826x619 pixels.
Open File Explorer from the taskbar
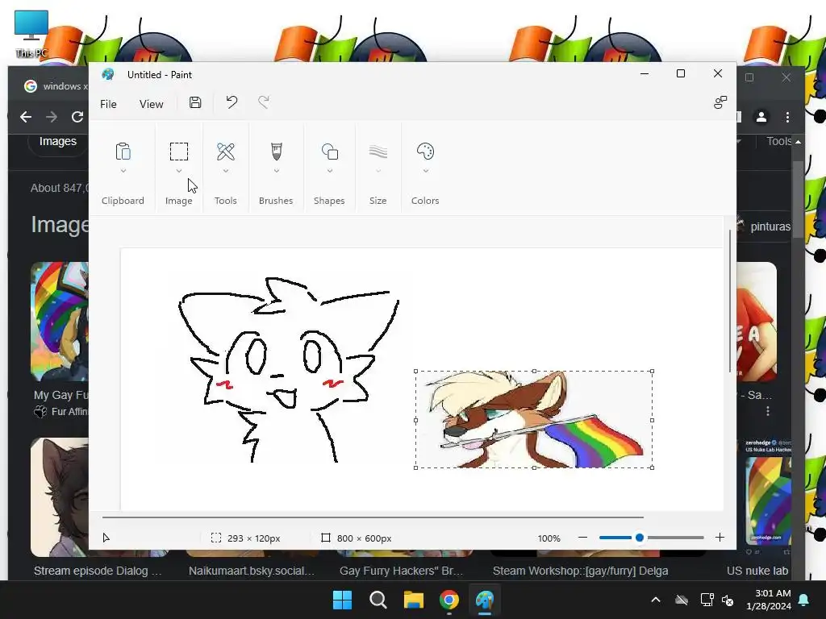click(x=414, y=600)
